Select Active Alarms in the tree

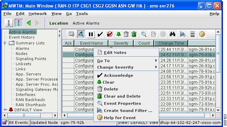pyautogui.click(x=22, y=32)
